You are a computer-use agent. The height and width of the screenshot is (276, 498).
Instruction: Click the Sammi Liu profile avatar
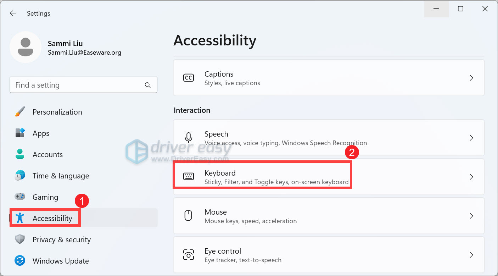coord(26,47)
